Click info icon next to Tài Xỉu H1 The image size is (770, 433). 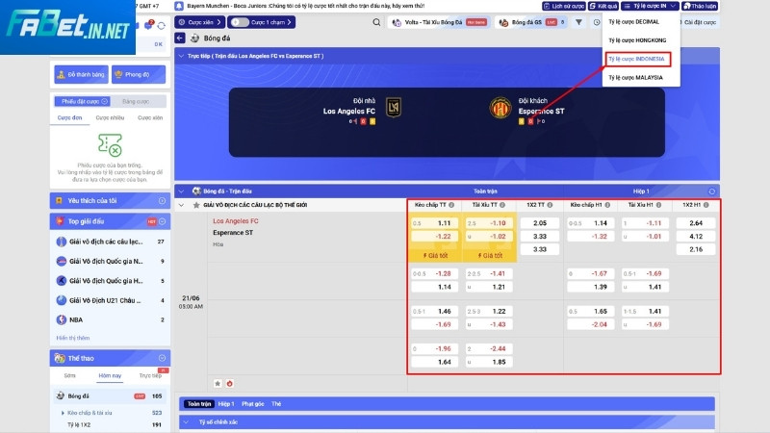coord(658,205)
